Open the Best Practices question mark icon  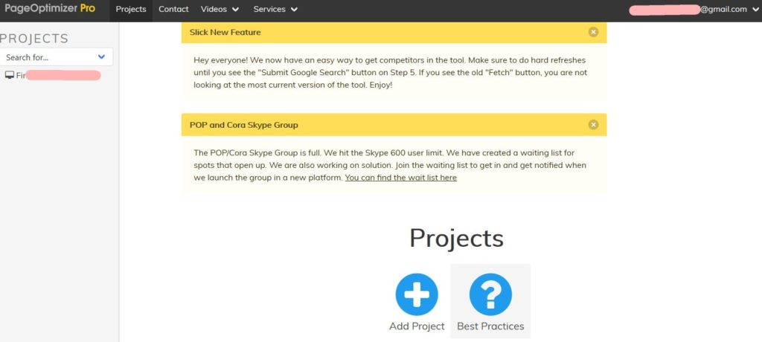tap(490, 294)
